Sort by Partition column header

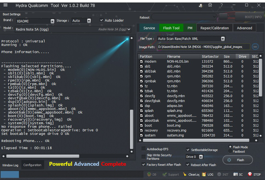pos(152,56)
